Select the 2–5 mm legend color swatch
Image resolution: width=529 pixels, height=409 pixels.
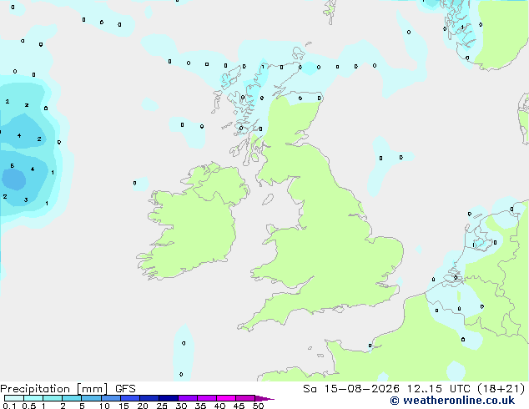point(72,398)
